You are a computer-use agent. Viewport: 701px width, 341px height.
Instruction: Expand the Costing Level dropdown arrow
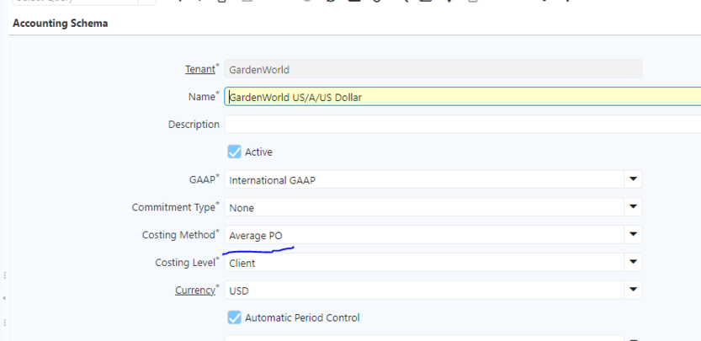coord(633,263)
